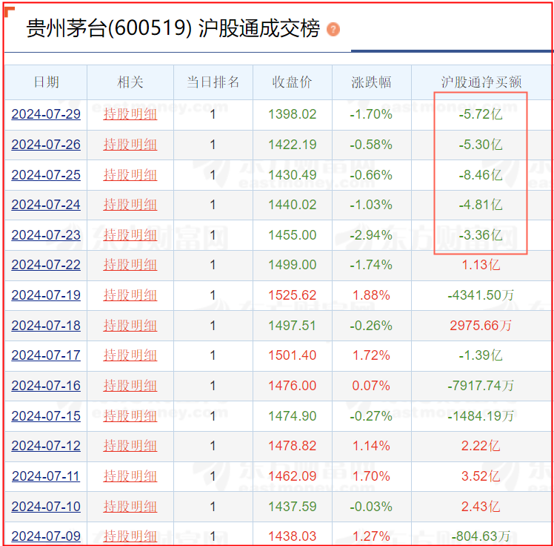Select net buy value 2975.66万

481,326
